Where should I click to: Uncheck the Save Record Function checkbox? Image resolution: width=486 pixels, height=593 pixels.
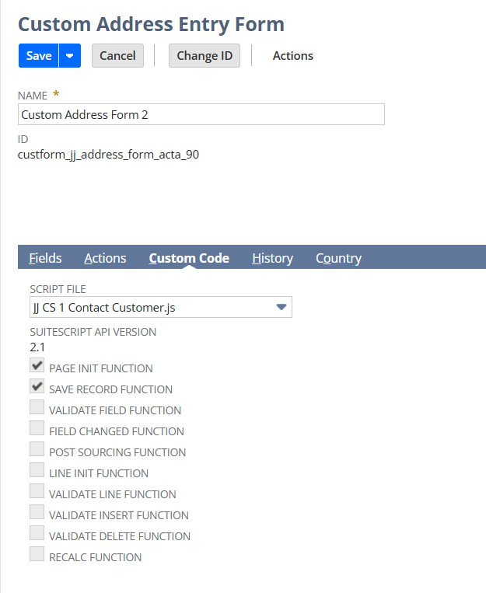[37, 386]
